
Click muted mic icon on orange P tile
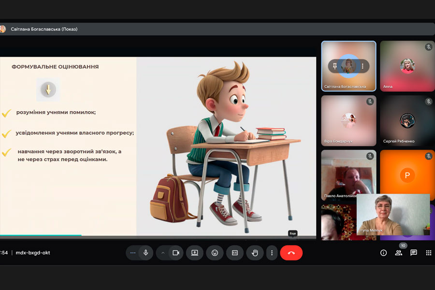point(429,156)
